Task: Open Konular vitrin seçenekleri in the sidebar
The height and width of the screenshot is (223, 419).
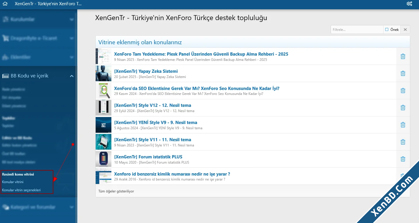Action: pos(21,190)
